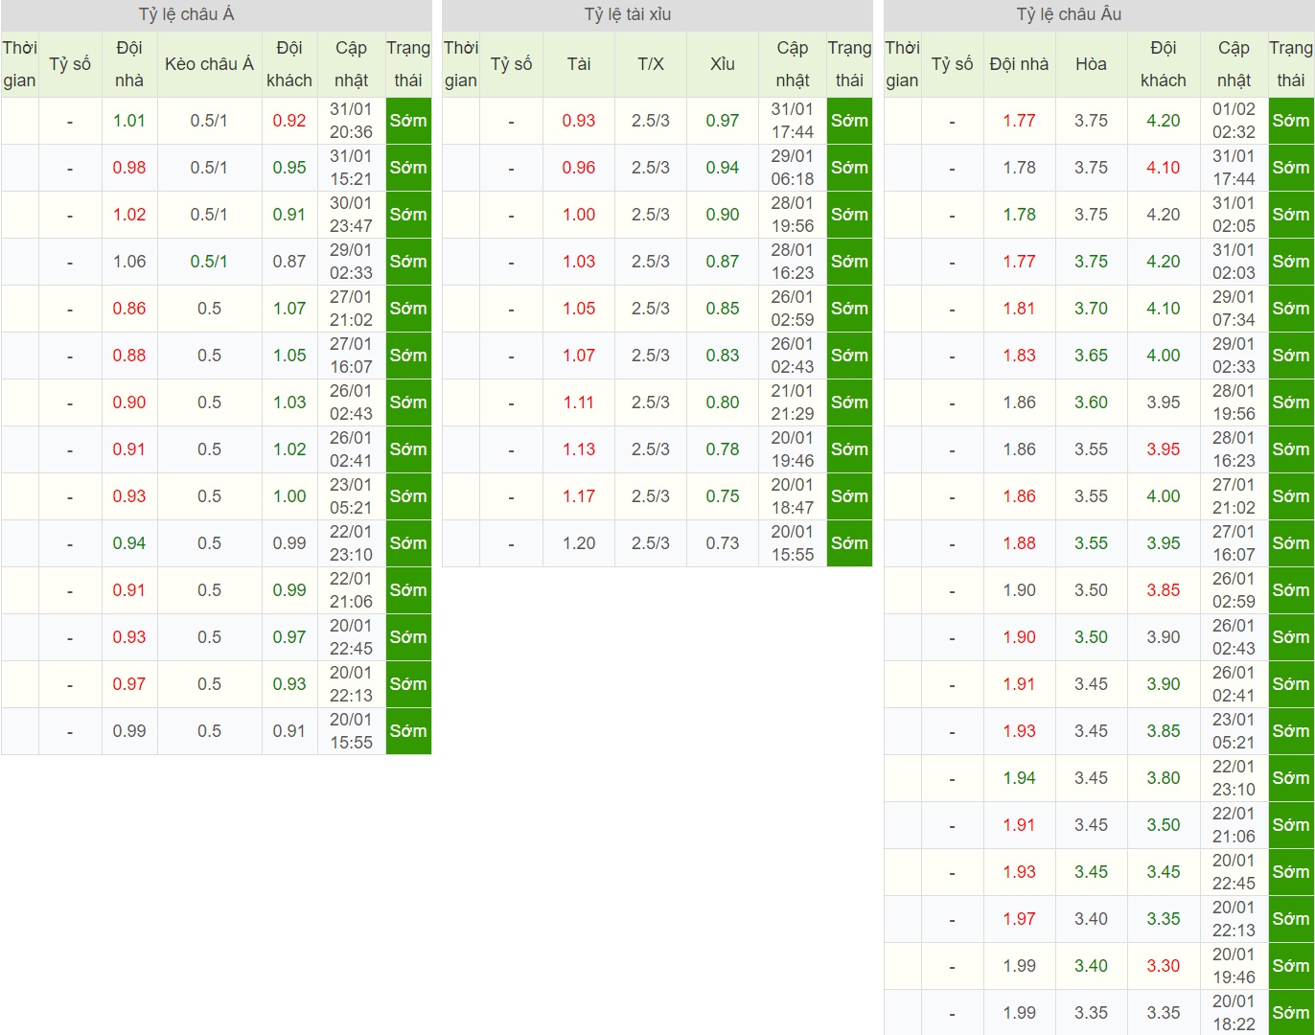Select the "T/X" column header
Screen dimensions: 1315x1035
[x=651, y=64]
